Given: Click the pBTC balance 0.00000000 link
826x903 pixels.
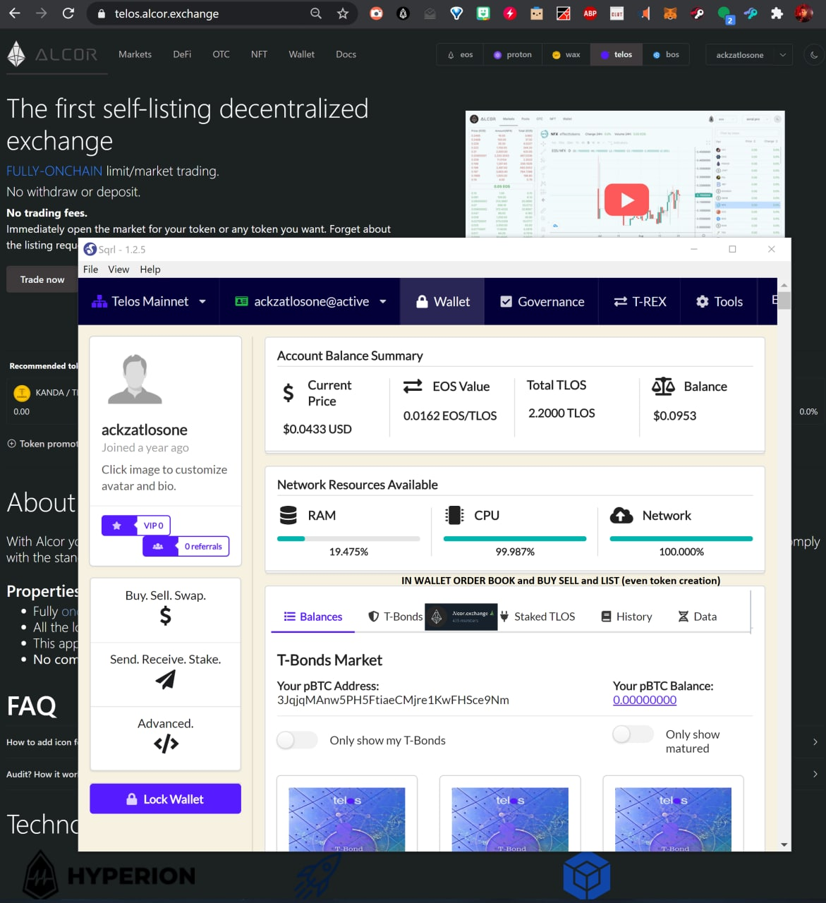Looking at the screenshot, I should point(645,700).
